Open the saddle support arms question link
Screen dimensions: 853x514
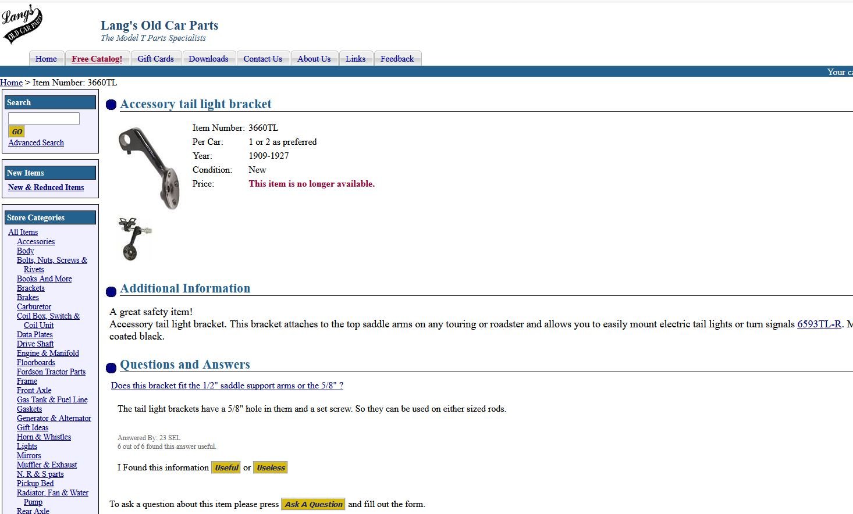tap(227, 386)
